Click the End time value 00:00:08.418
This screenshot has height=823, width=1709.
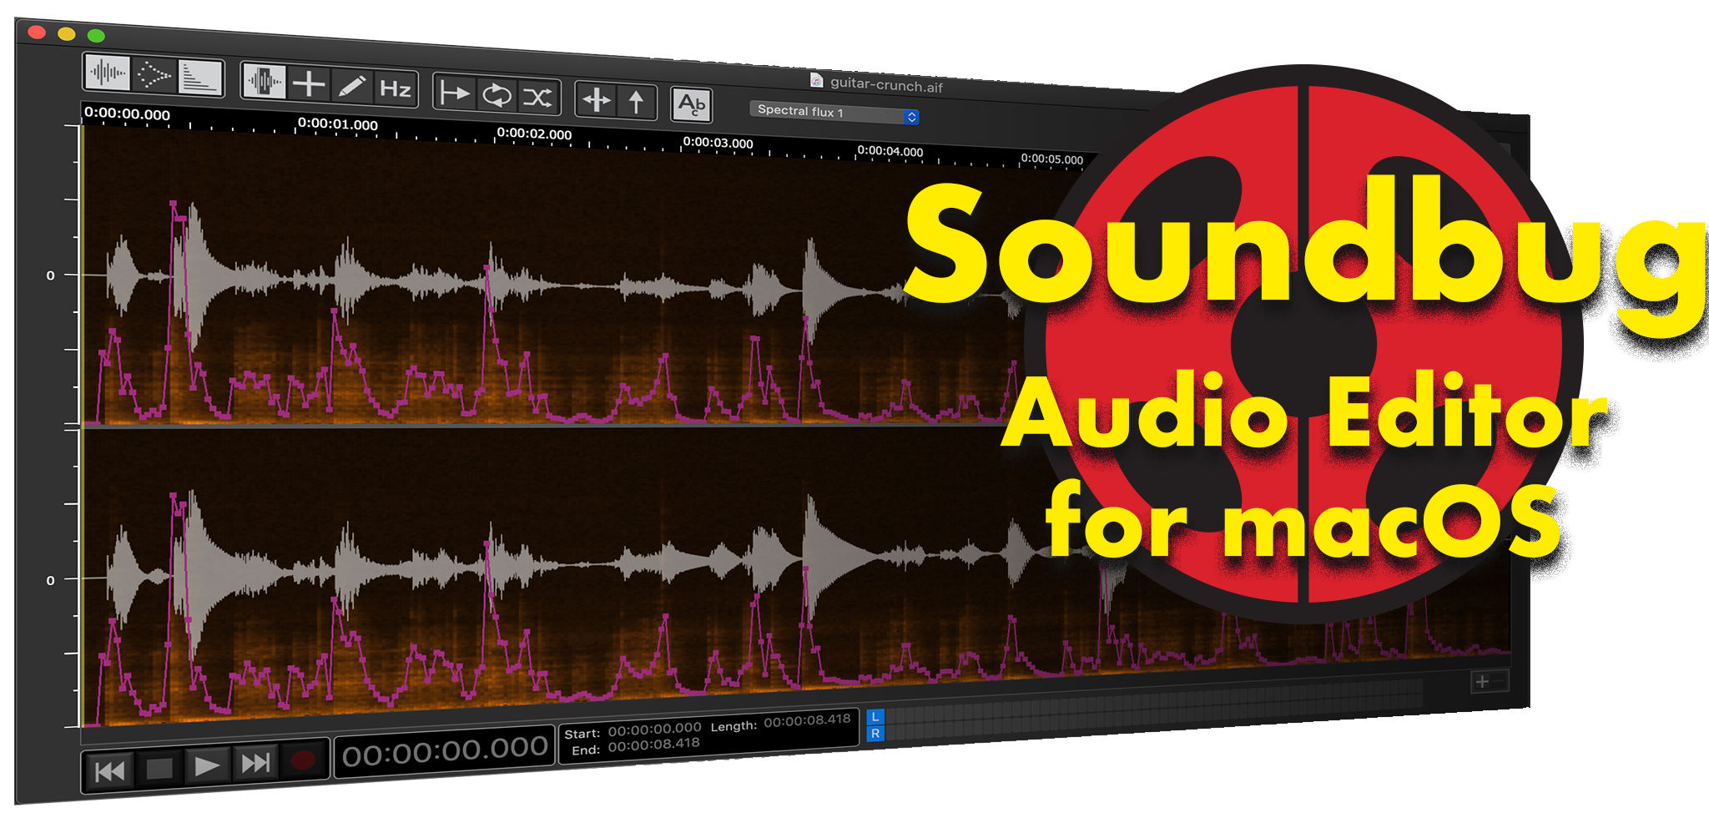point(653,745)
